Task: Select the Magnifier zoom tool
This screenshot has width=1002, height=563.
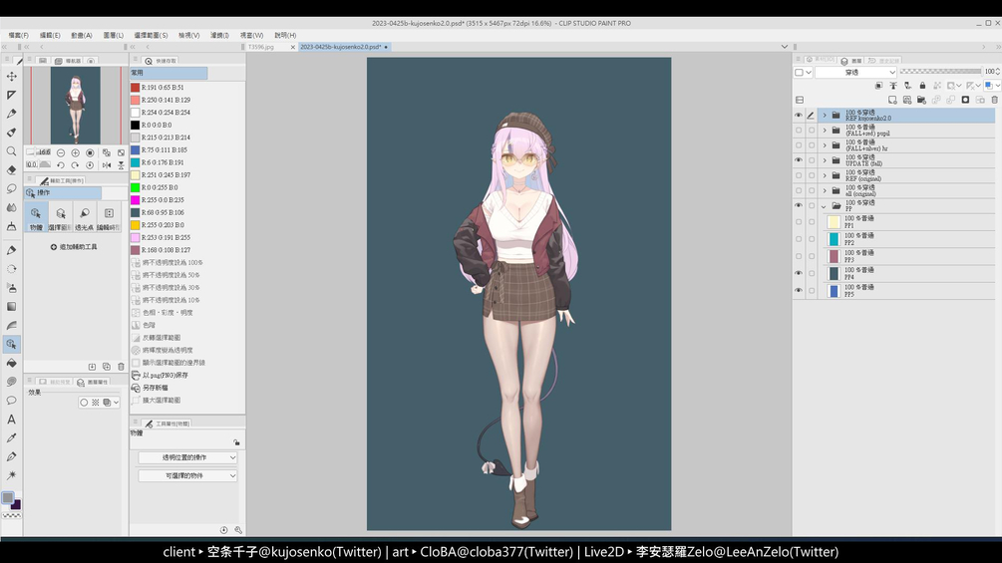Action: [x=12, y=151]
